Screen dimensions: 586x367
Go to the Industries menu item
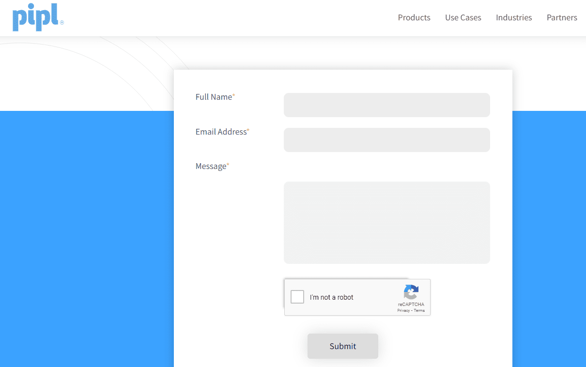[x=514, y=17]
